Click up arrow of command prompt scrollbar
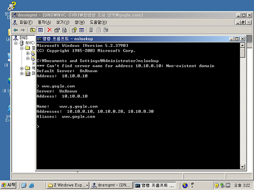Image resolution: width=254 pixels, height=190 pixels. [242, 45]
